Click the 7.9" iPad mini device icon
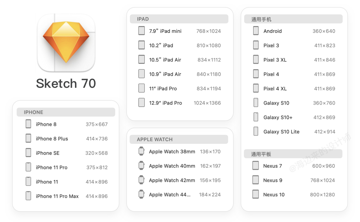 coord(142,31)
